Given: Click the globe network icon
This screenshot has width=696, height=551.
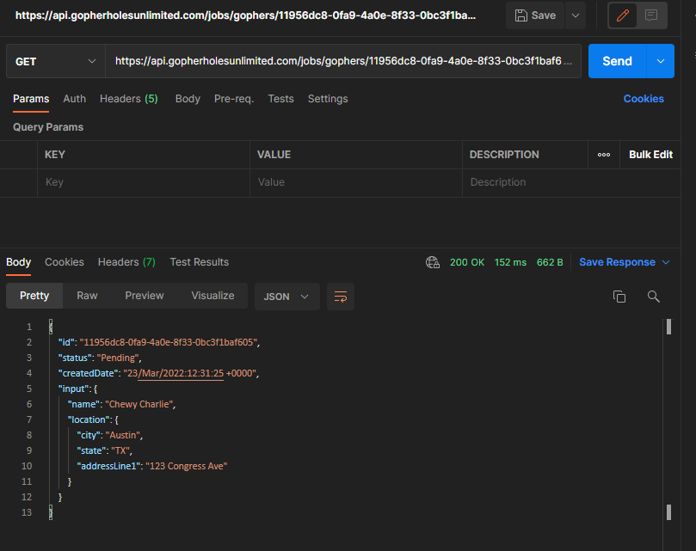Looking at the screenshot, I should pos(433,262).
